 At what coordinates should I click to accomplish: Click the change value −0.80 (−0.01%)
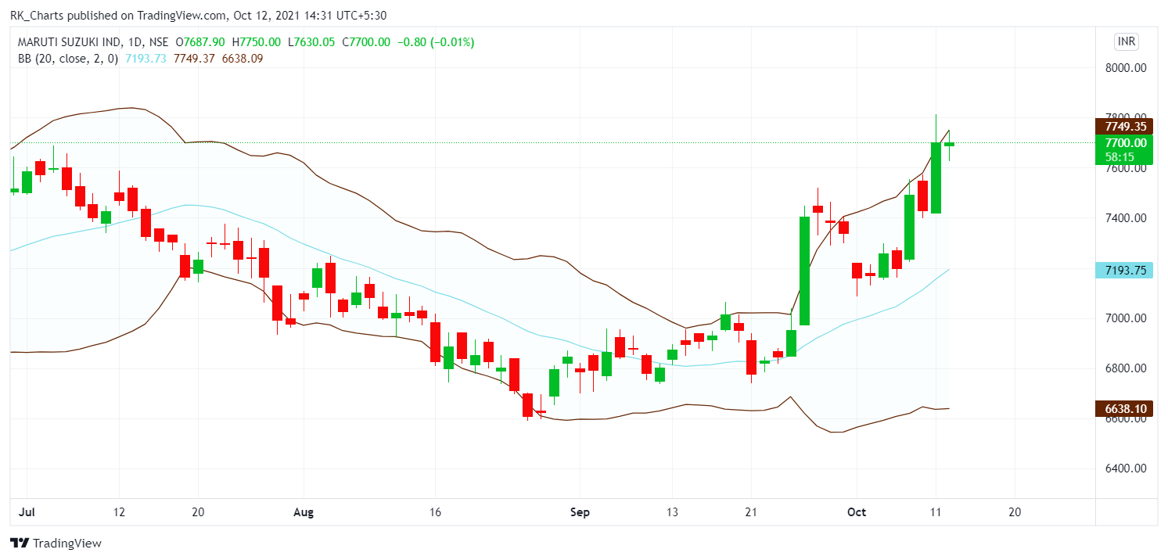tap(437, 42)
